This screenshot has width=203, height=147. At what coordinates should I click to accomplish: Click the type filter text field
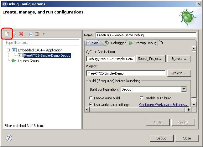[42, 43]
